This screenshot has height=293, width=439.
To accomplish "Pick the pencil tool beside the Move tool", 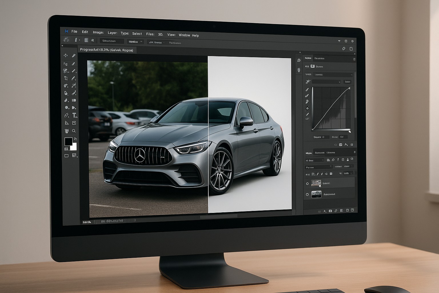I will click(x=73, y=56).
